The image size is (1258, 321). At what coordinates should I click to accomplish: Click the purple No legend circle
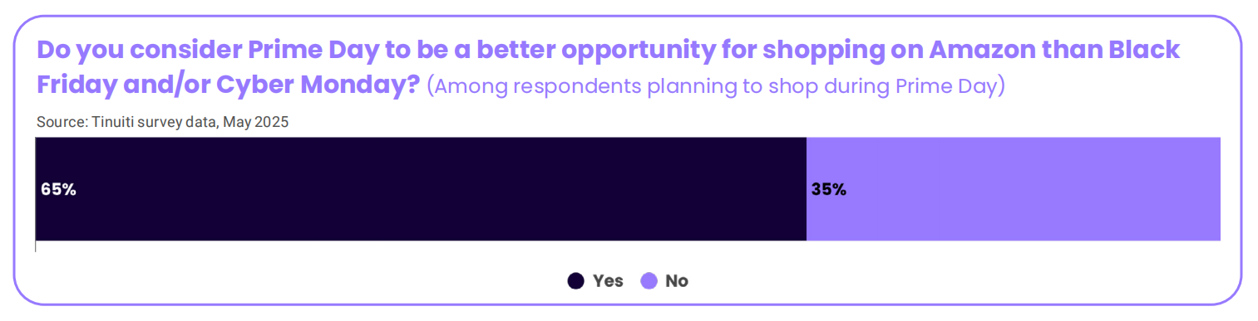[649, 281]
